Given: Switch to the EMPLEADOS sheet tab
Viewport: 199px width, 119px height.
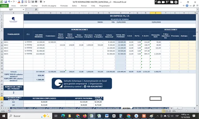Looking at the screenshot, I should pos(54,108).
